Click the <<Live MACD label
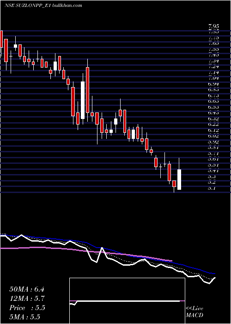Viewport: 231px width, 324px height. click(x=195, y=312)
